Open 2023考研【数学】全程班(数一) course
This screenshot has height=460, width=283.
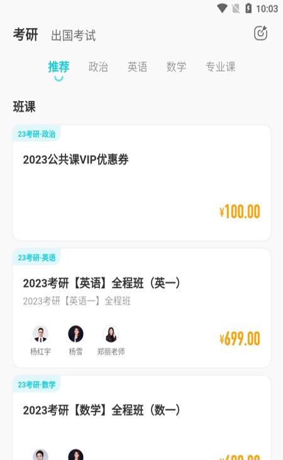pos(141,418)
